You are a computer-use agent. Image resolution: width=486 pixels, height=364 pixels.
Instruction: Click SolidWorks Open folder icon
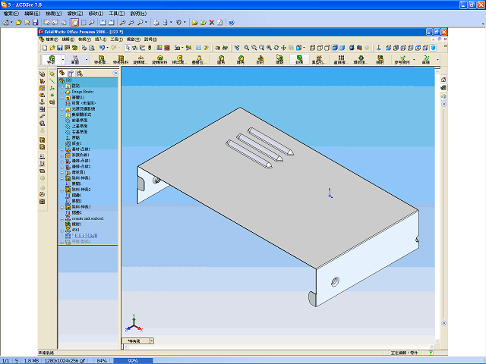tap(52, 48)
